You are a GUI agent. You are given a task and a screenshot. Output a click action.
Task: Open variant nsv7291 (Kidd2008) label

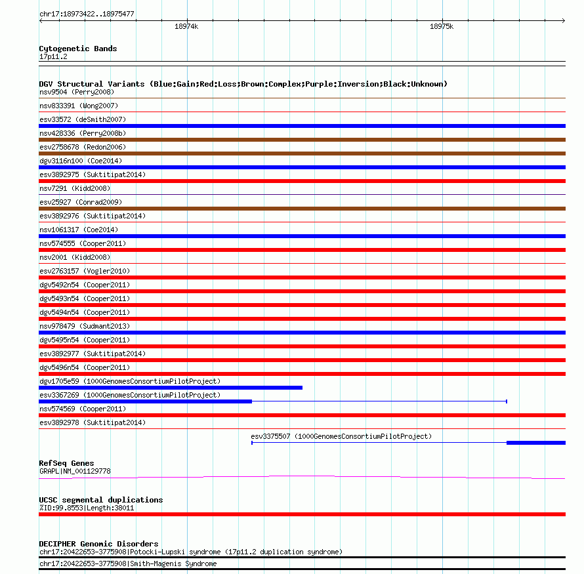75,188
